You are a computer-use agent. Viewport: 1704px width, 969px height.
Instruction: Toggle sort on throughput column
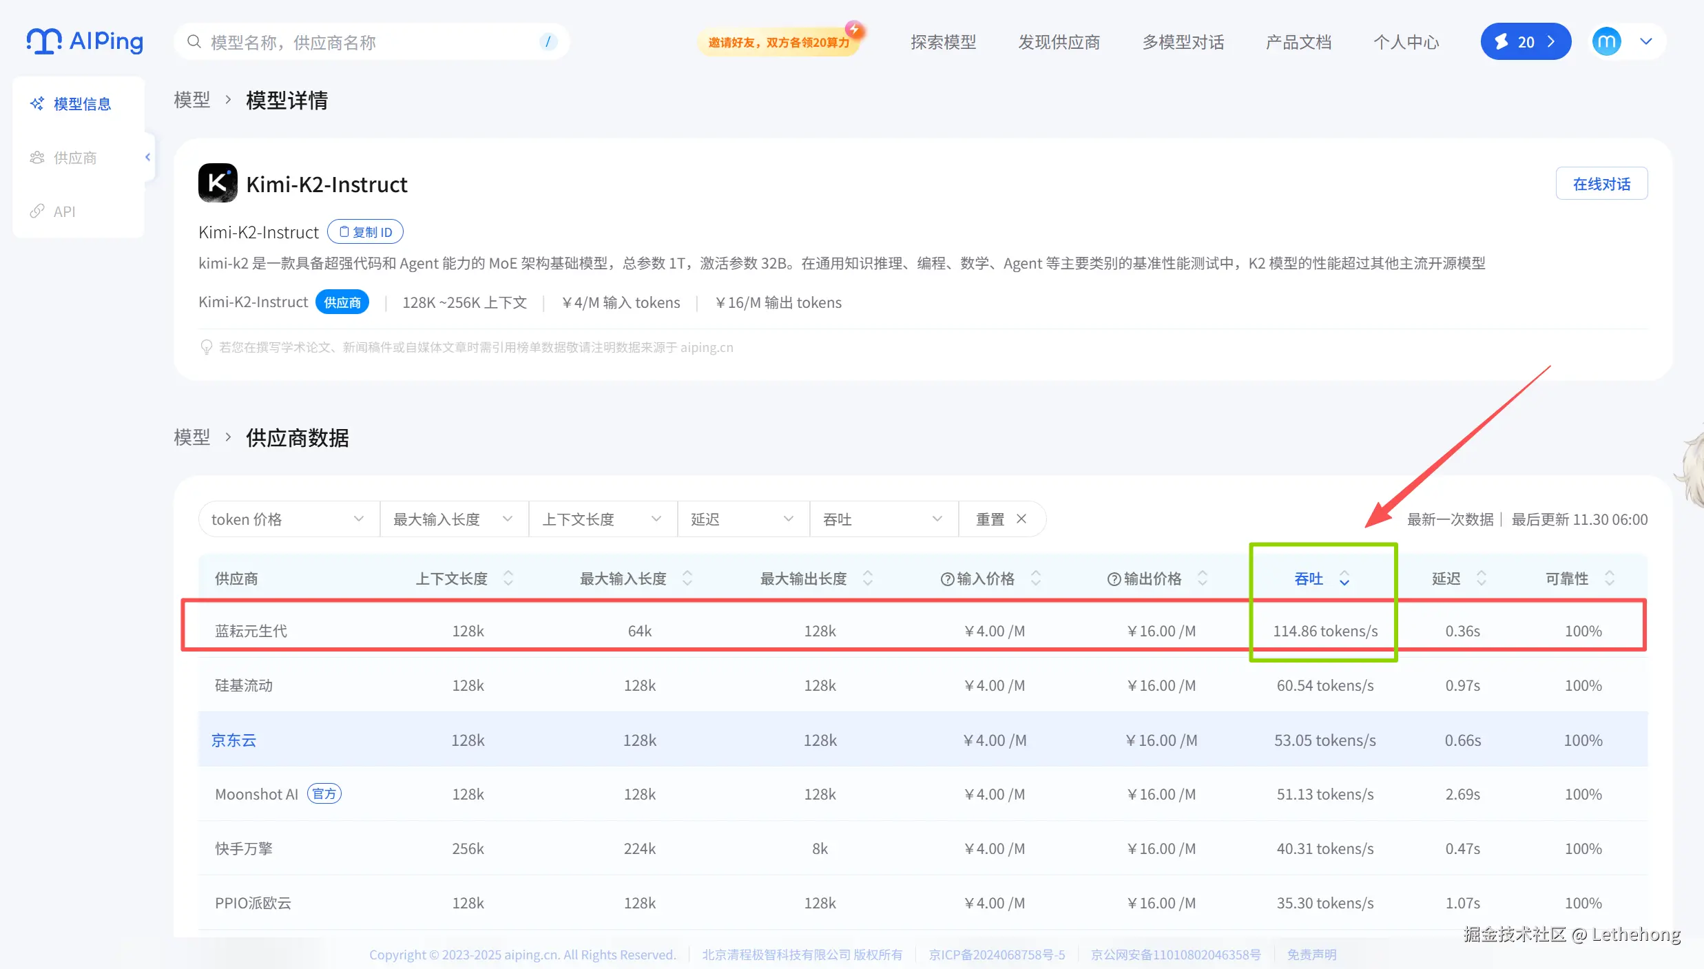pos(1344,579)
